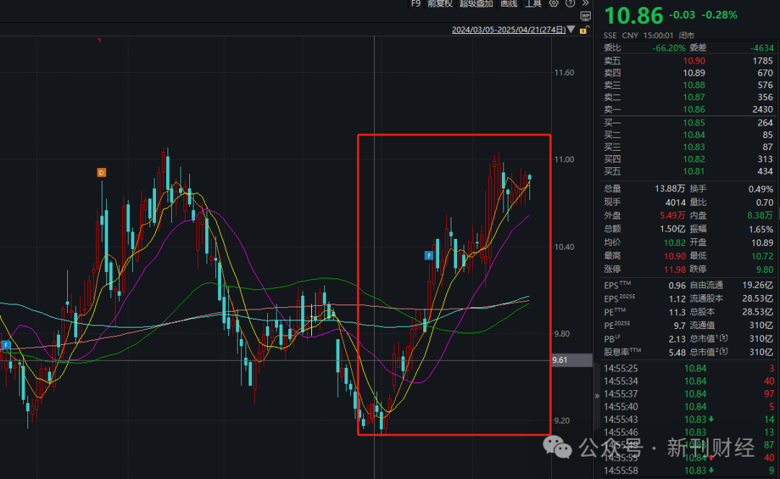Viewport: 780px width, 479px height.
Task: Click the 9.61 price axis label
Action: tap(560, 359)
